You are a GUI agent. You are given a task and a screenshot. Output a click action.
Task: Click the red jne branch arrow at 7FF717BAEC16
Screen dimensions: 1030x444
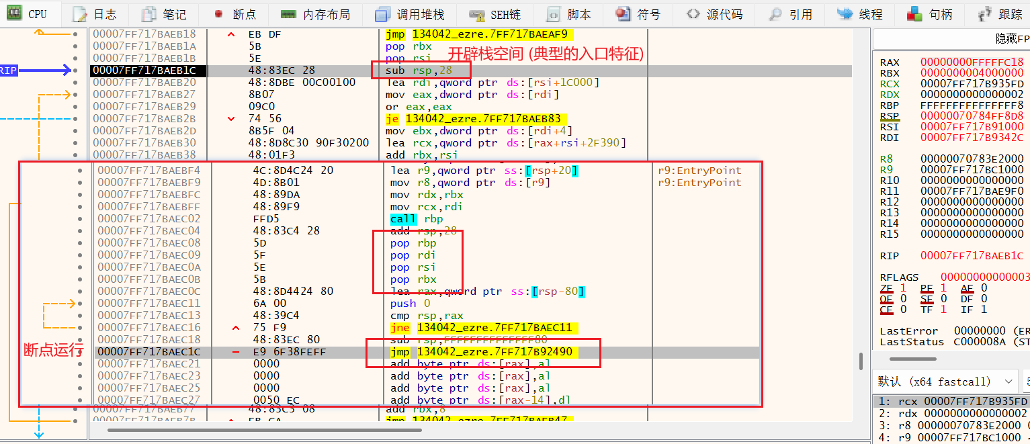[x=236, y=328]
